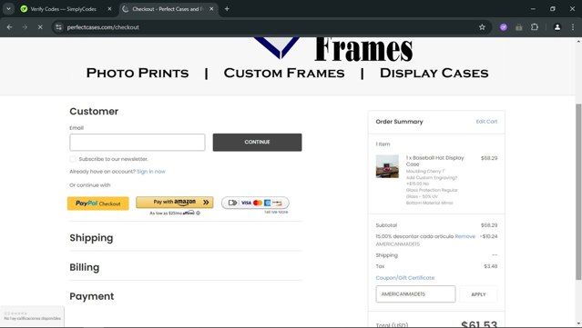This screenshot has width=582, height=328.
Task: Minimize the browser window
Action: pyautogui.click(x=533, y=9)
